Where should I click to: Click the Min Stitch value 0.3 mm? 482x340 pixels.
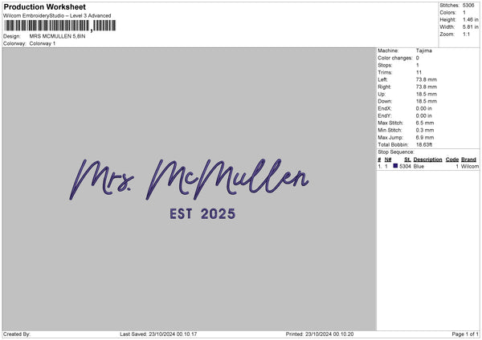(x=425, y=130)
